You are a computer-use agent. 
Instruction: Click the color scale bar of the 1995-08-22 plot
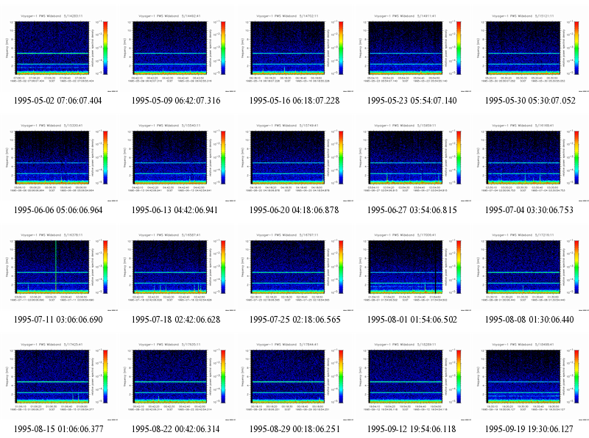223,376
